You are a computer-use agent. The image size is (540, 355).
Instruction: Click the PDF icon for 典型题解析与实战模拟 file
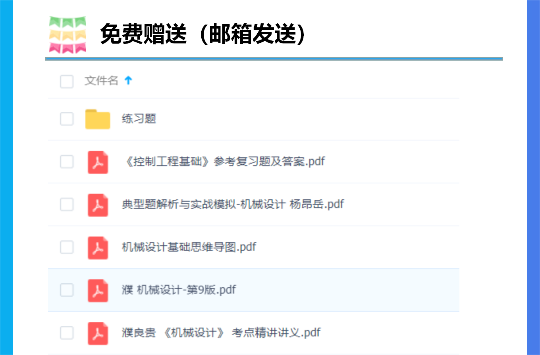[98, 205]
